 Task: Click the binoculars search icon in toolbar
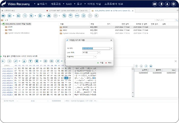pos(48,16)
